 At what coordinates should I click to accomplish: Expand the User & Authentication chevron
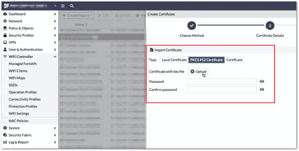click(x=55, y=50)
